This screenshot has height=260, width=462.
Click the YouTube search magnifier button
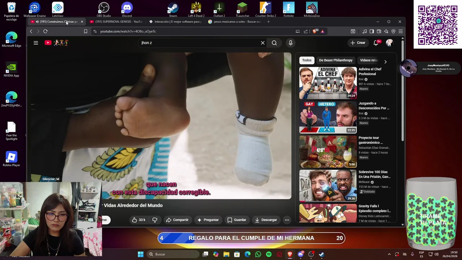click(x=274, y=43)
